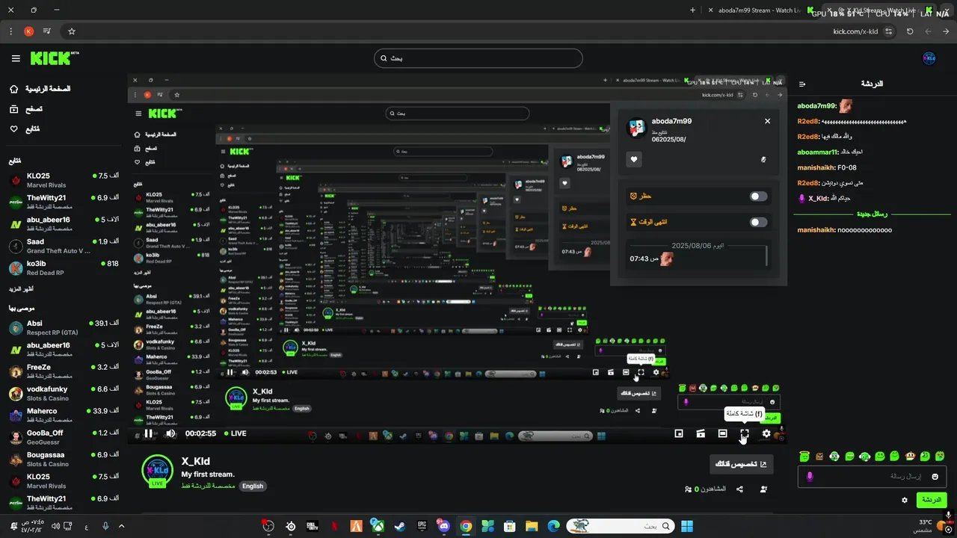Open the profile avatar menu on the Kick header
The height and width of the screenshot is (538, 957).
tap(929, 58)
